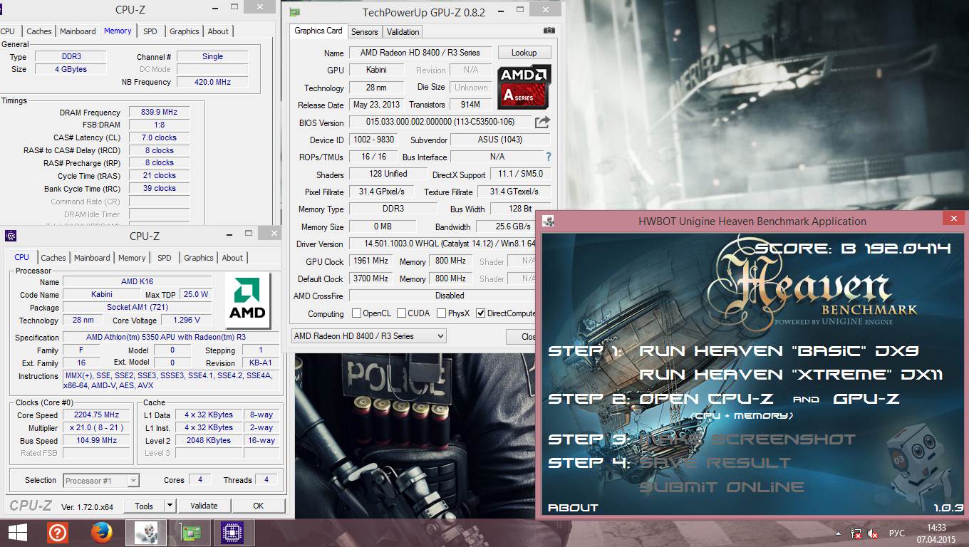Click the GPU Name field in GPU-Z
The image size is (969, 547).
[x=420, y=53]
